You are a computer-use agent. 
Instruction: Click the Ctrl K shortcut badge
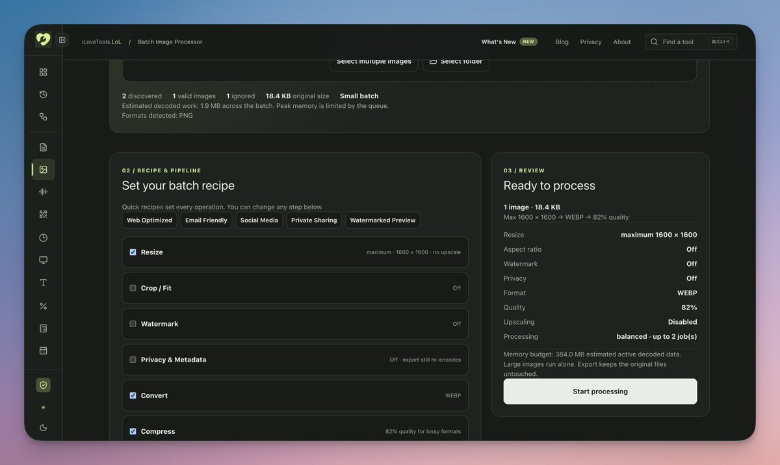(x=720, y=42)
